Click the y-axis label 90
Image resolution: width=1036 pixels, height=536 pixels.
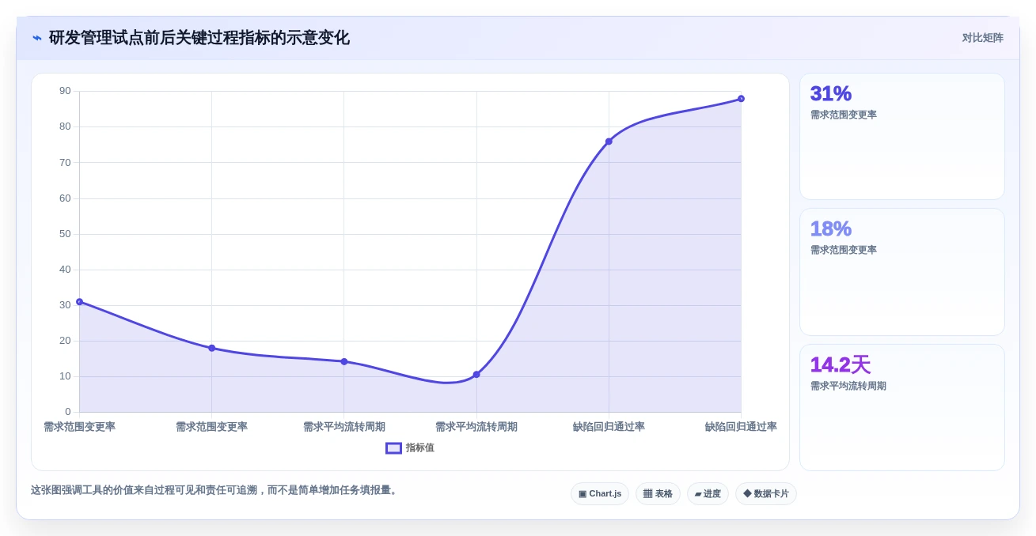click(x=65, y=91)
